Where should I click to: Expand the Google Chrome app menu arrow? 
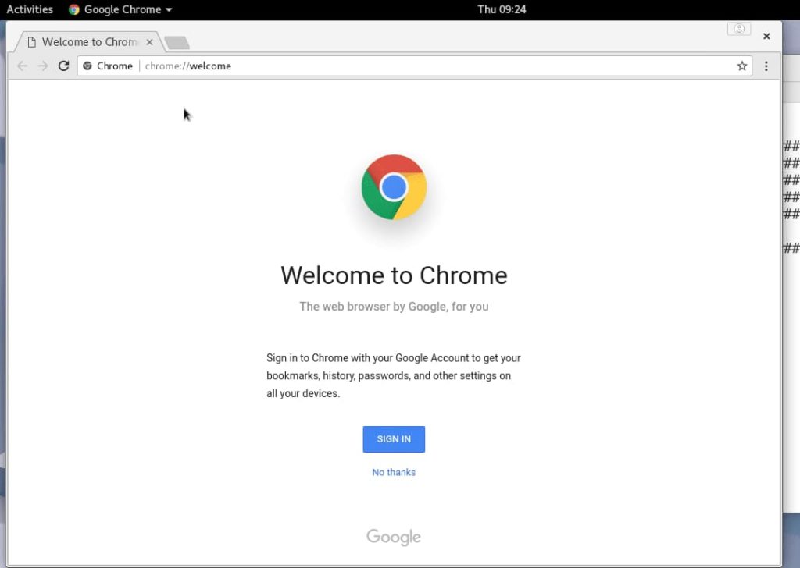click(x=169, y=9)
